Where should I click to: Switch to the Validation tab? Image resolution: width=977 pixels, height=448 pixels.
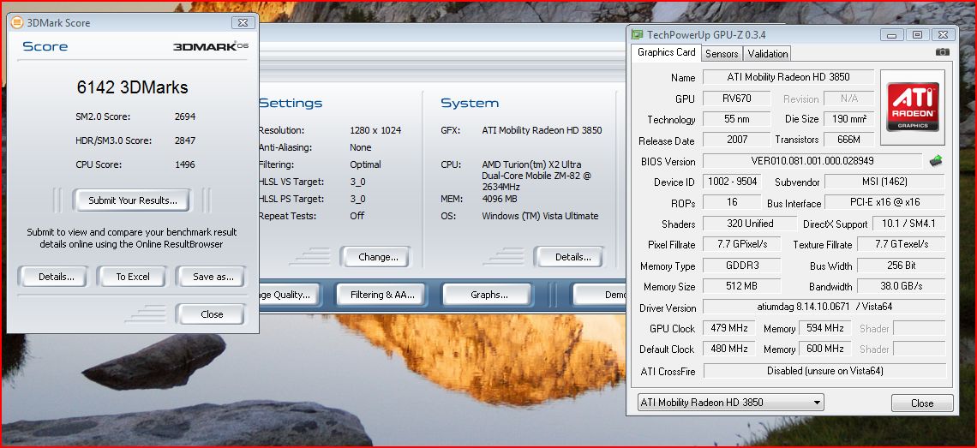[768, 54]
